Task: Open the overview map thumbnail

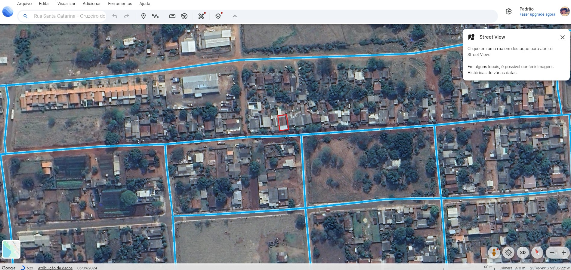Action: click(11, 249)
